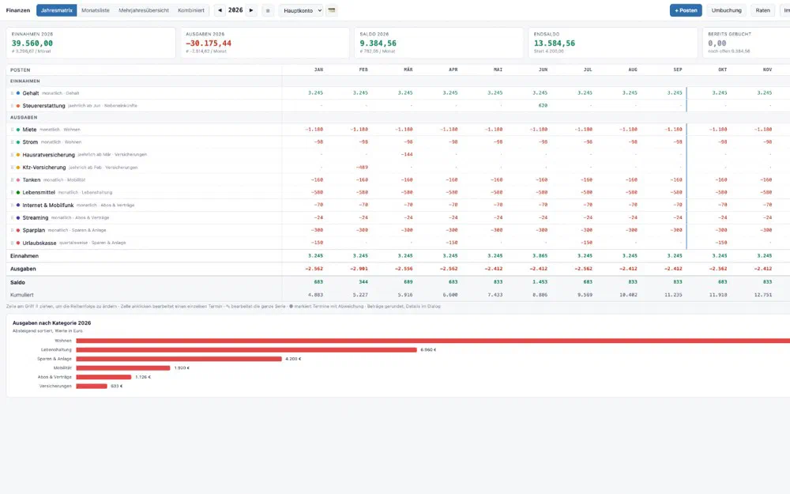
Task: Click the card icon next to Hauptkonto
Action: [332, 10]
